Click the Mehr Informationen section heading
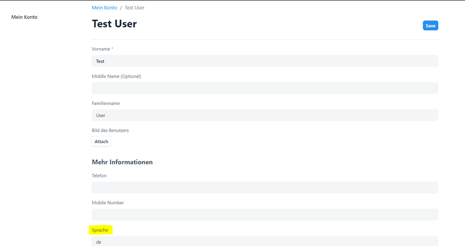The image size is (465, 246). tap(122, 162)
